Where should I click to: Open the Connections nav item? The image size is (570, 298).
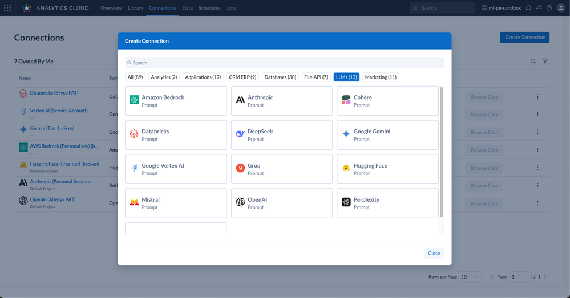[163, 7]
